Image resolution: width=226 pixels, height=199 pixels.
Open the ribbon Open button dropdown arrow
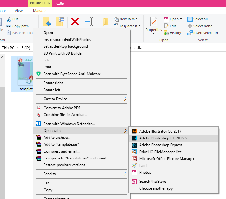(x=181, y=19)
